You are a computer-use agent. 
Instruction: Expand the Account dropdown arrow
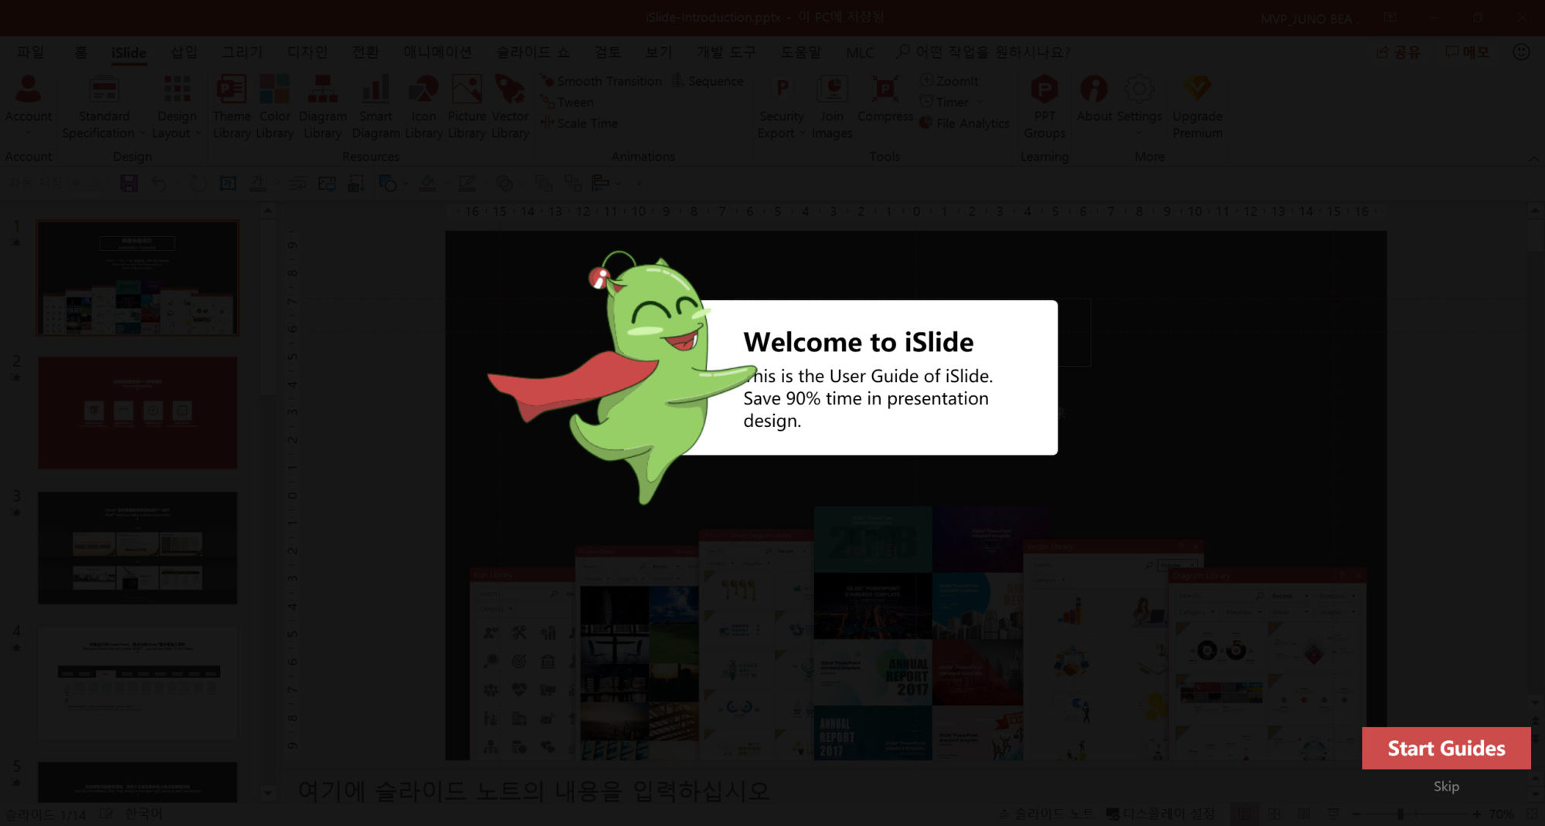click(x=29, y=133)
